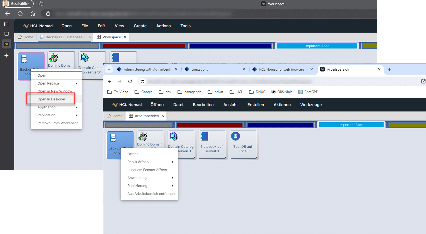The image size is (426, 234).
Task: Select the dark red workspace page tab
Action: (209, 125)
